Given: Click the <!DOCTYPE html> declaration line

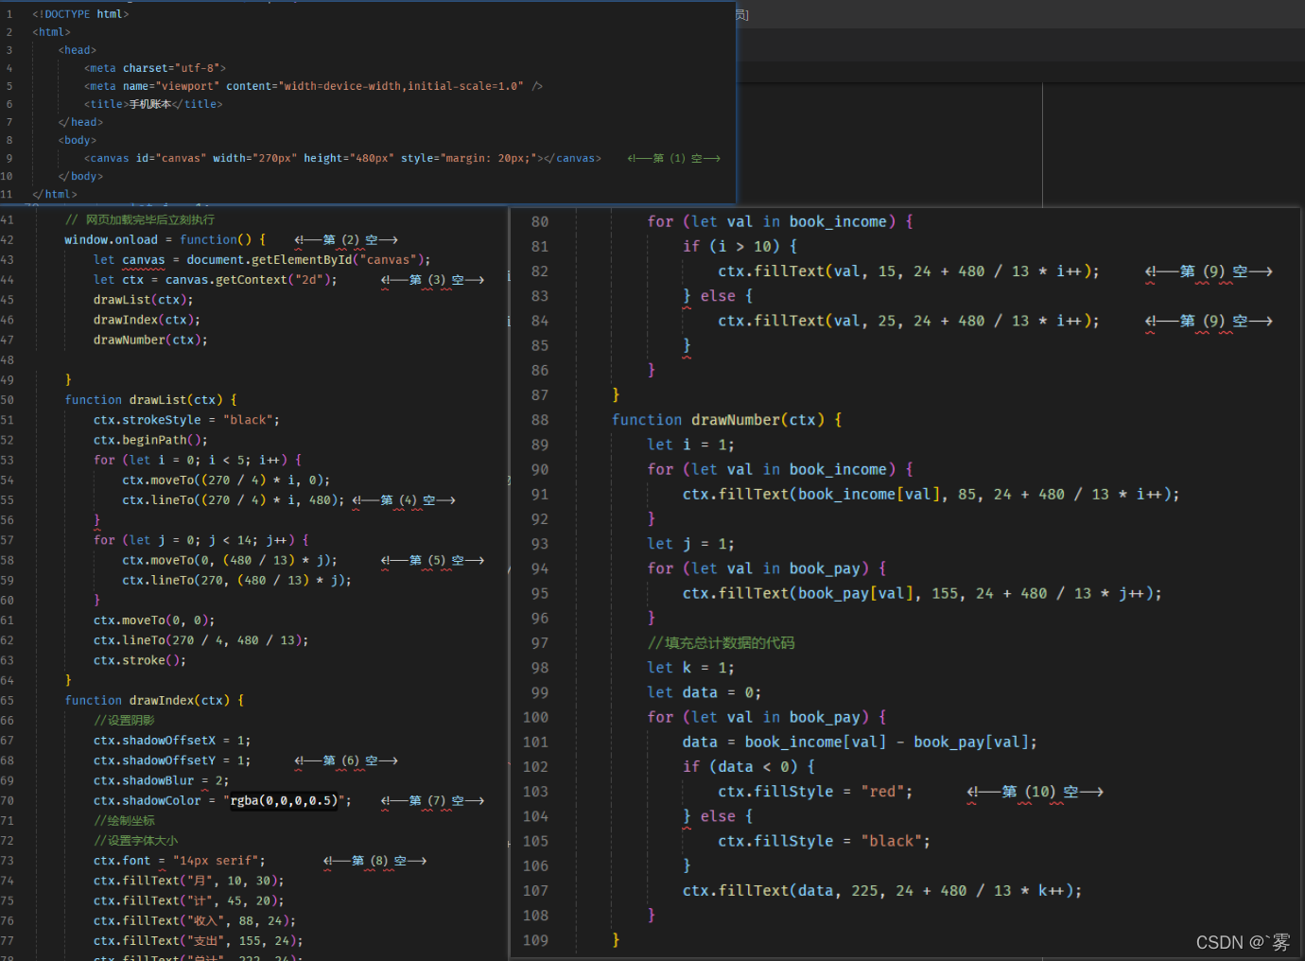Looking at the screenshot, I should pyautogui.click(x=80, y=14).
